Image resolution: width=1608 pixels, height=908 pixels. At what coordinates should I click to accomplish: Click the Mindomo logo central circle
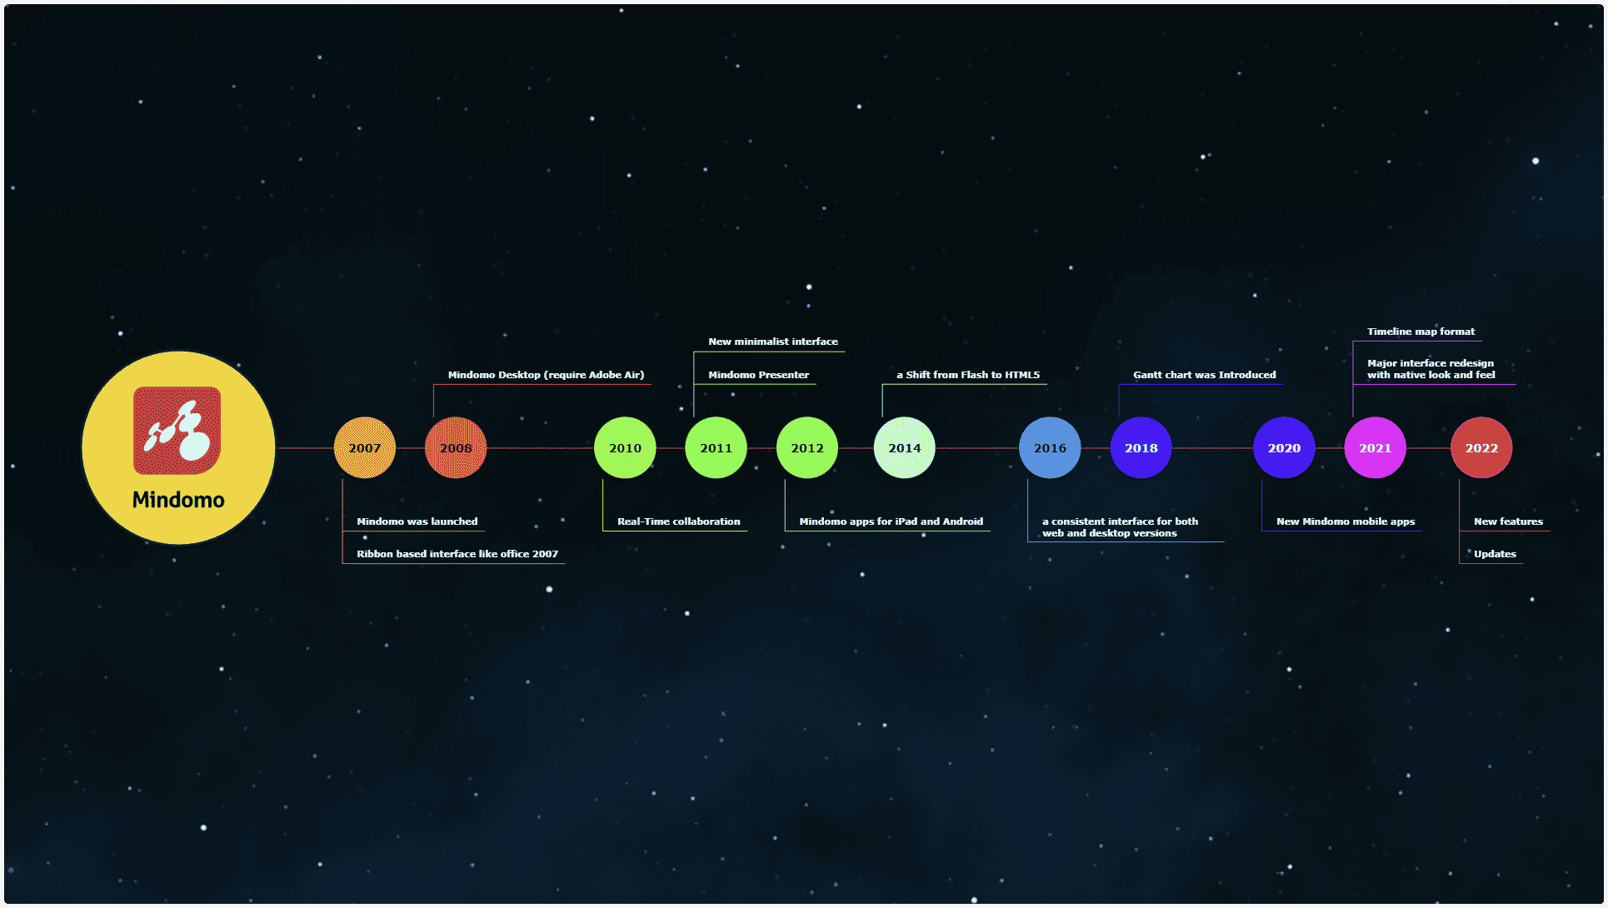[178, 448]
